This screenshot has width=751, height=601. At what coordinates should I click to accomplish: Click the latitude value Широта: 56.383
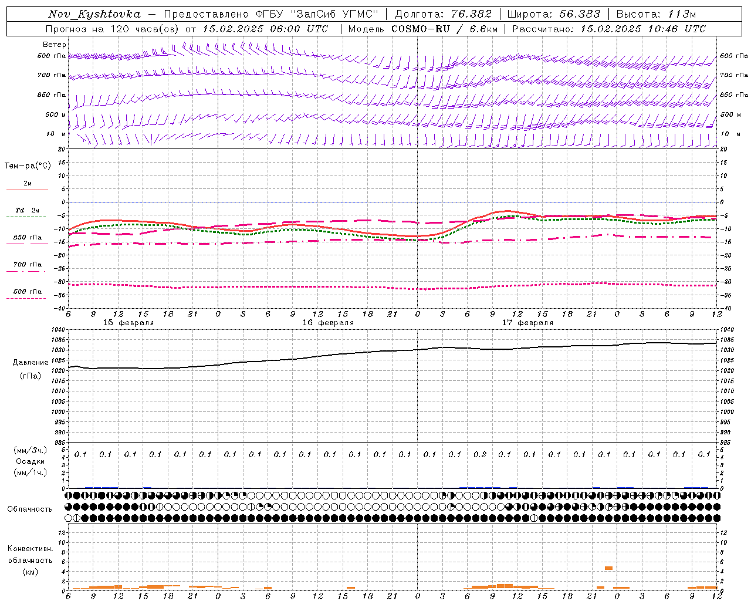[x=554, y=14]
